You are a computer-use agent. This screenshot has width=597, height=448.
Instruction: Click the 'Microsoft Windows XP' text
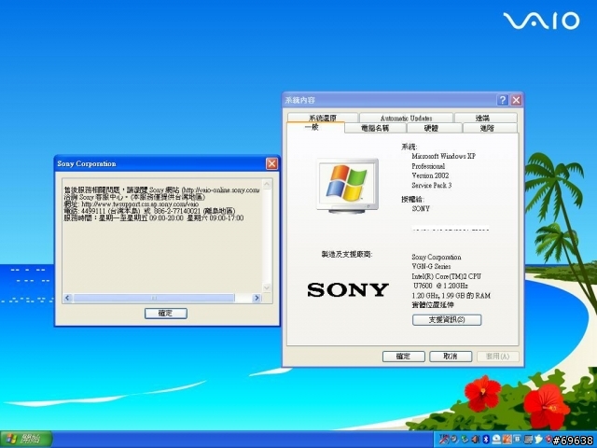444,156
